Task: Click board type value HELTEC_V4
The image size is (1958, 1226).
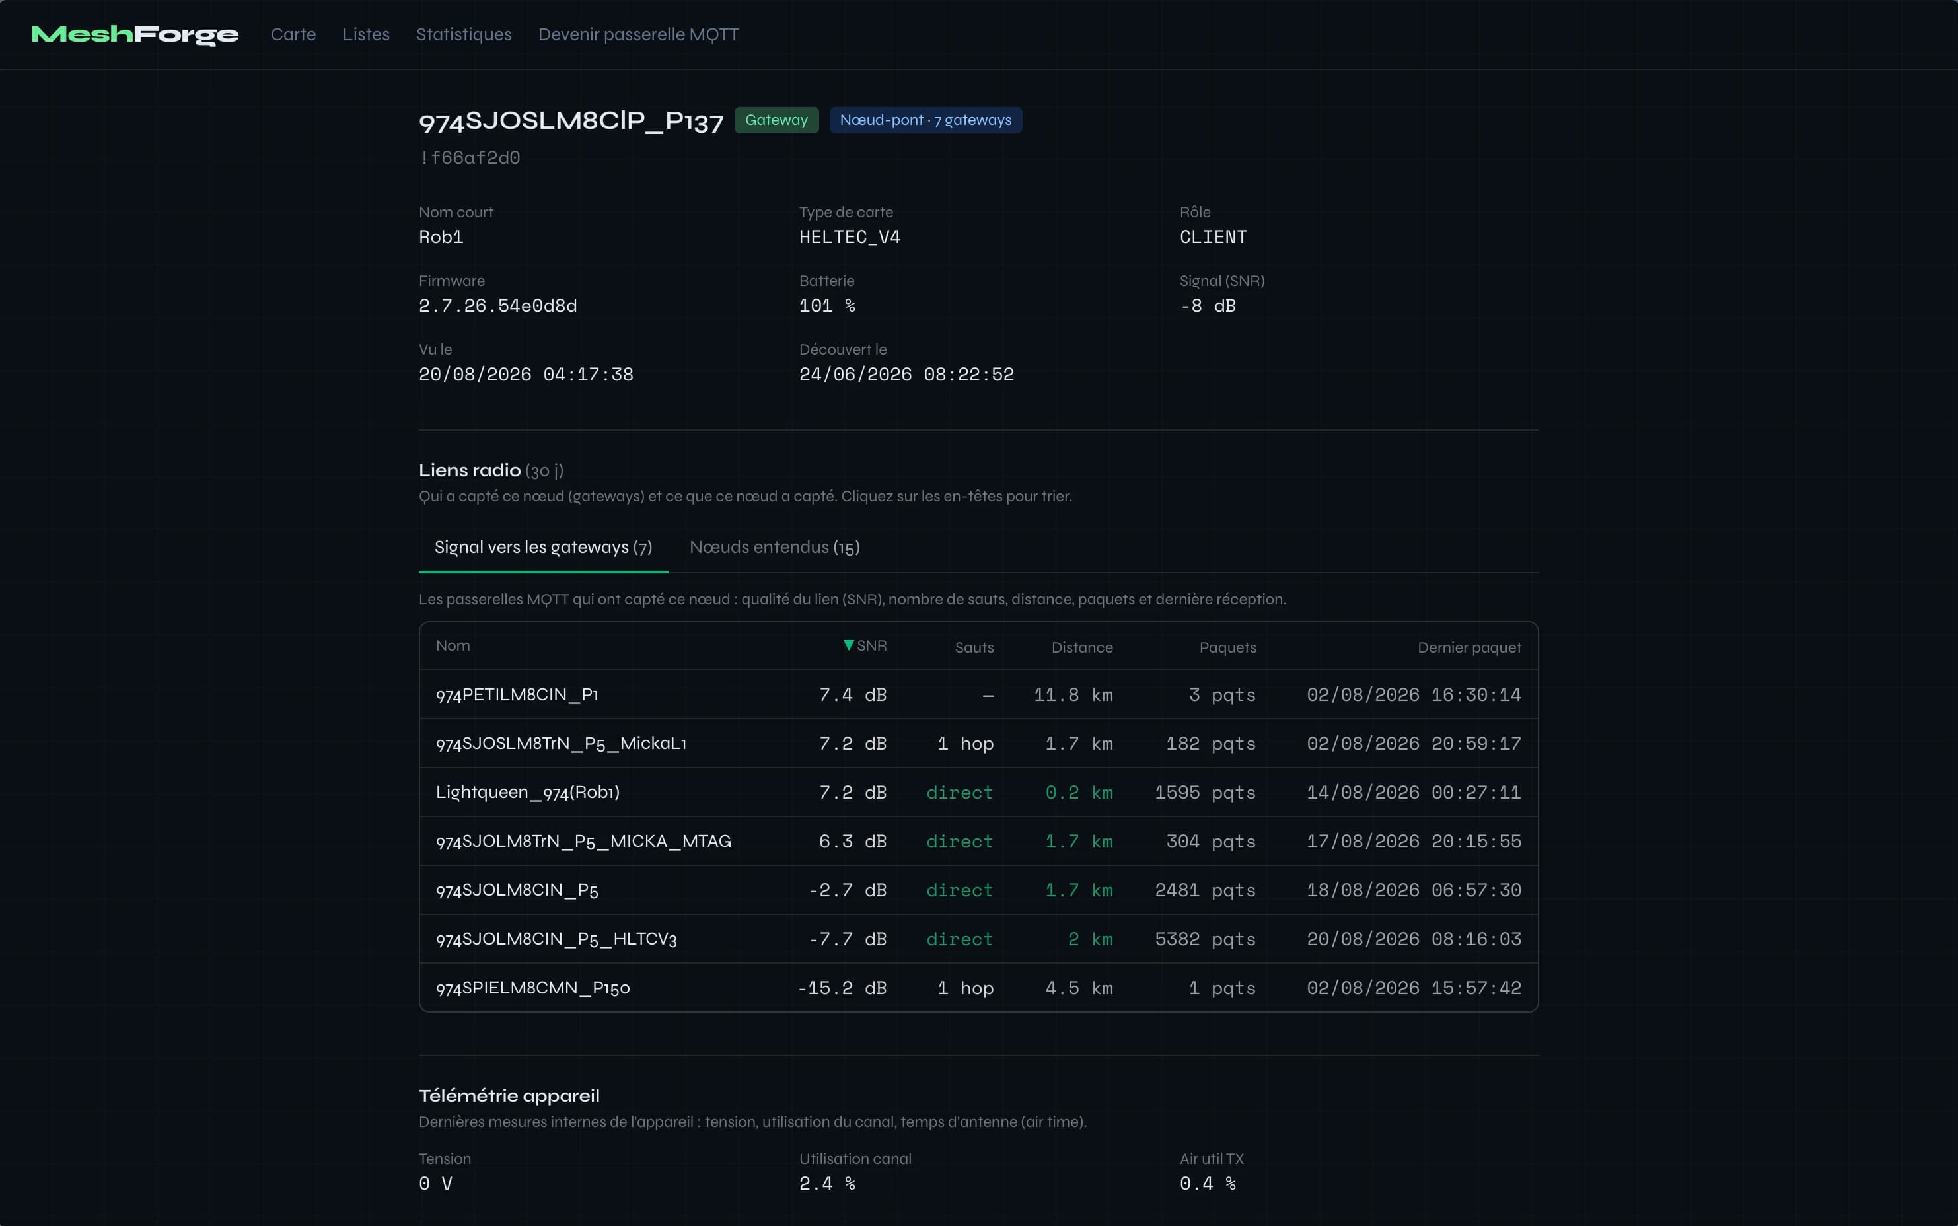Action: click(x=850, y=236)
